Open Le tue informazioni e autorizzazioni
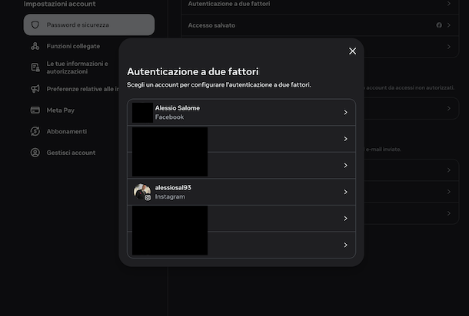469x316 pixels. [x=77, y=67]
